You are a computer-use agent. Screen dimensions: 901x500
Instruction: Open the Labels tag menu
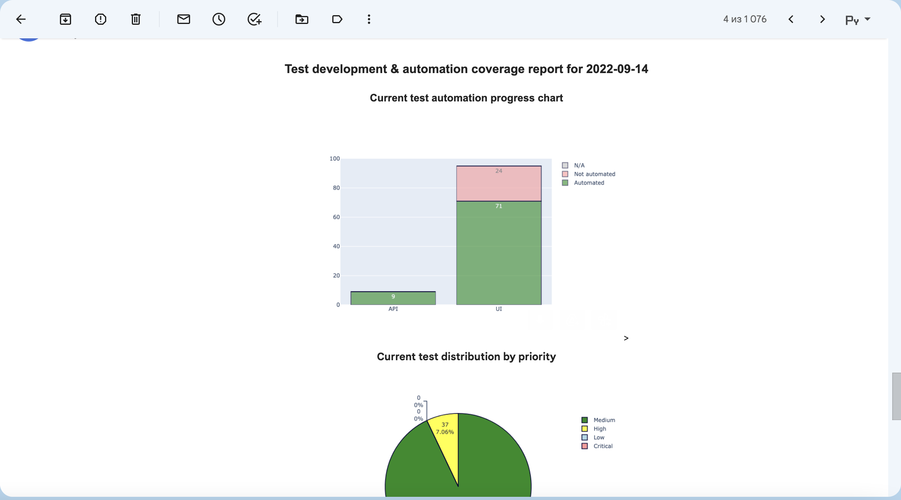click(x=337, y=19)
